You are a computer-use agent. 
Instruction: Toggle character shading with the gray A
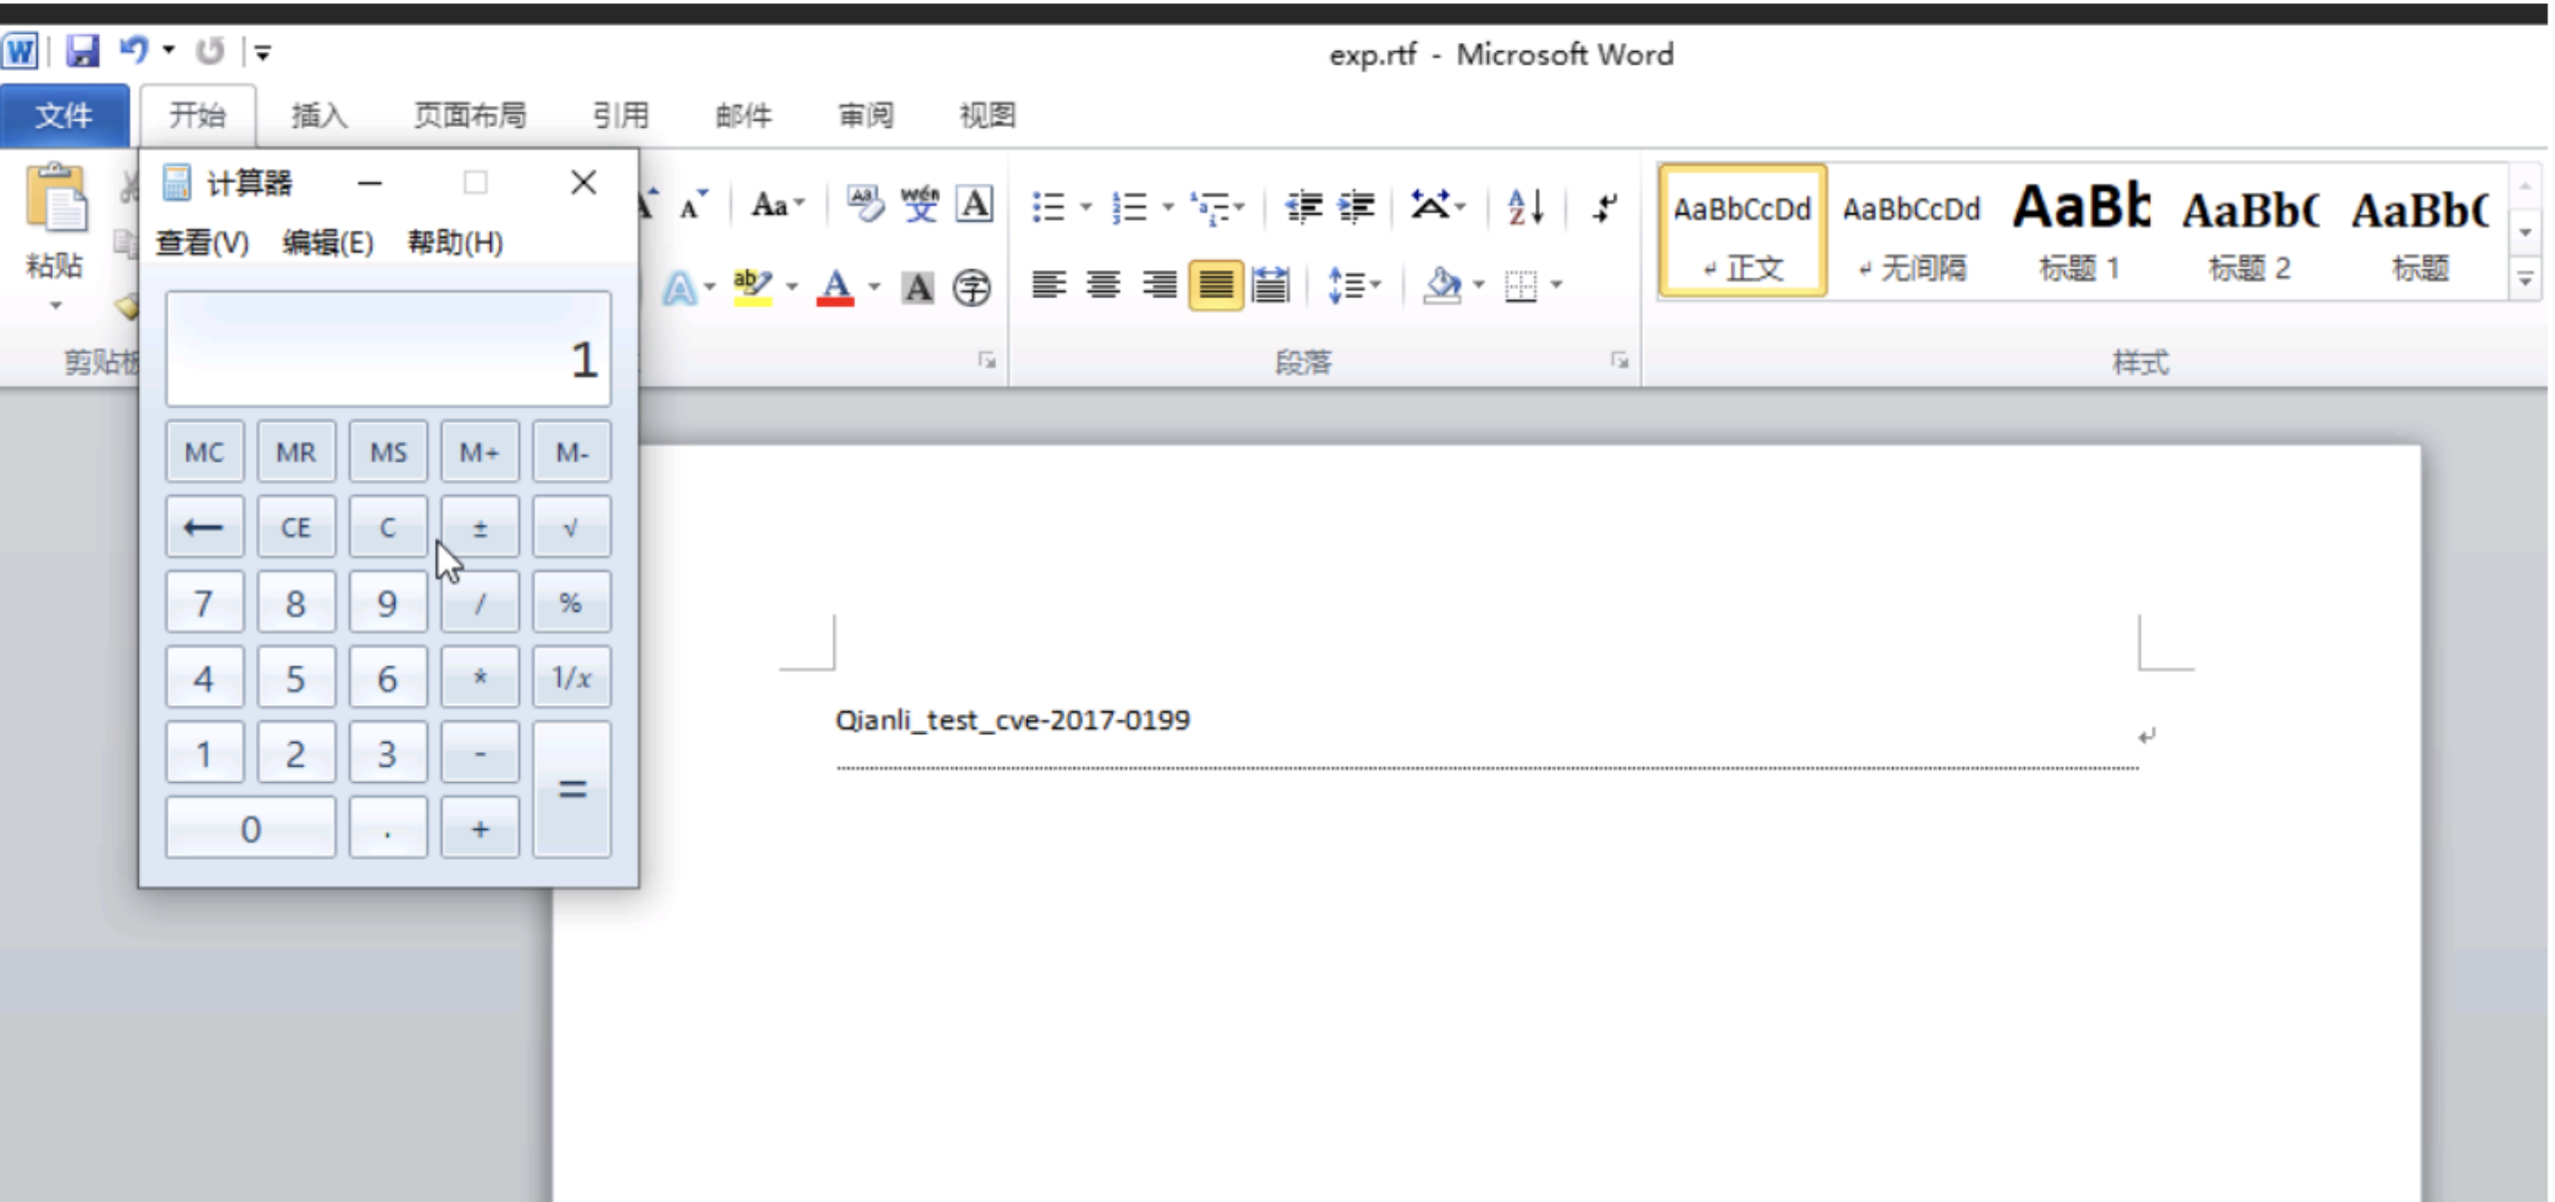click(917, 288)
